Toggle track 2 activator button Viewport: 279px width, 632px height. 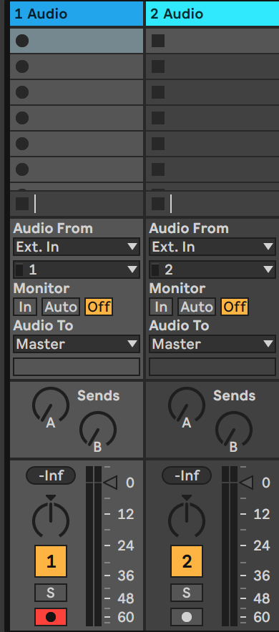coord(187,561)
